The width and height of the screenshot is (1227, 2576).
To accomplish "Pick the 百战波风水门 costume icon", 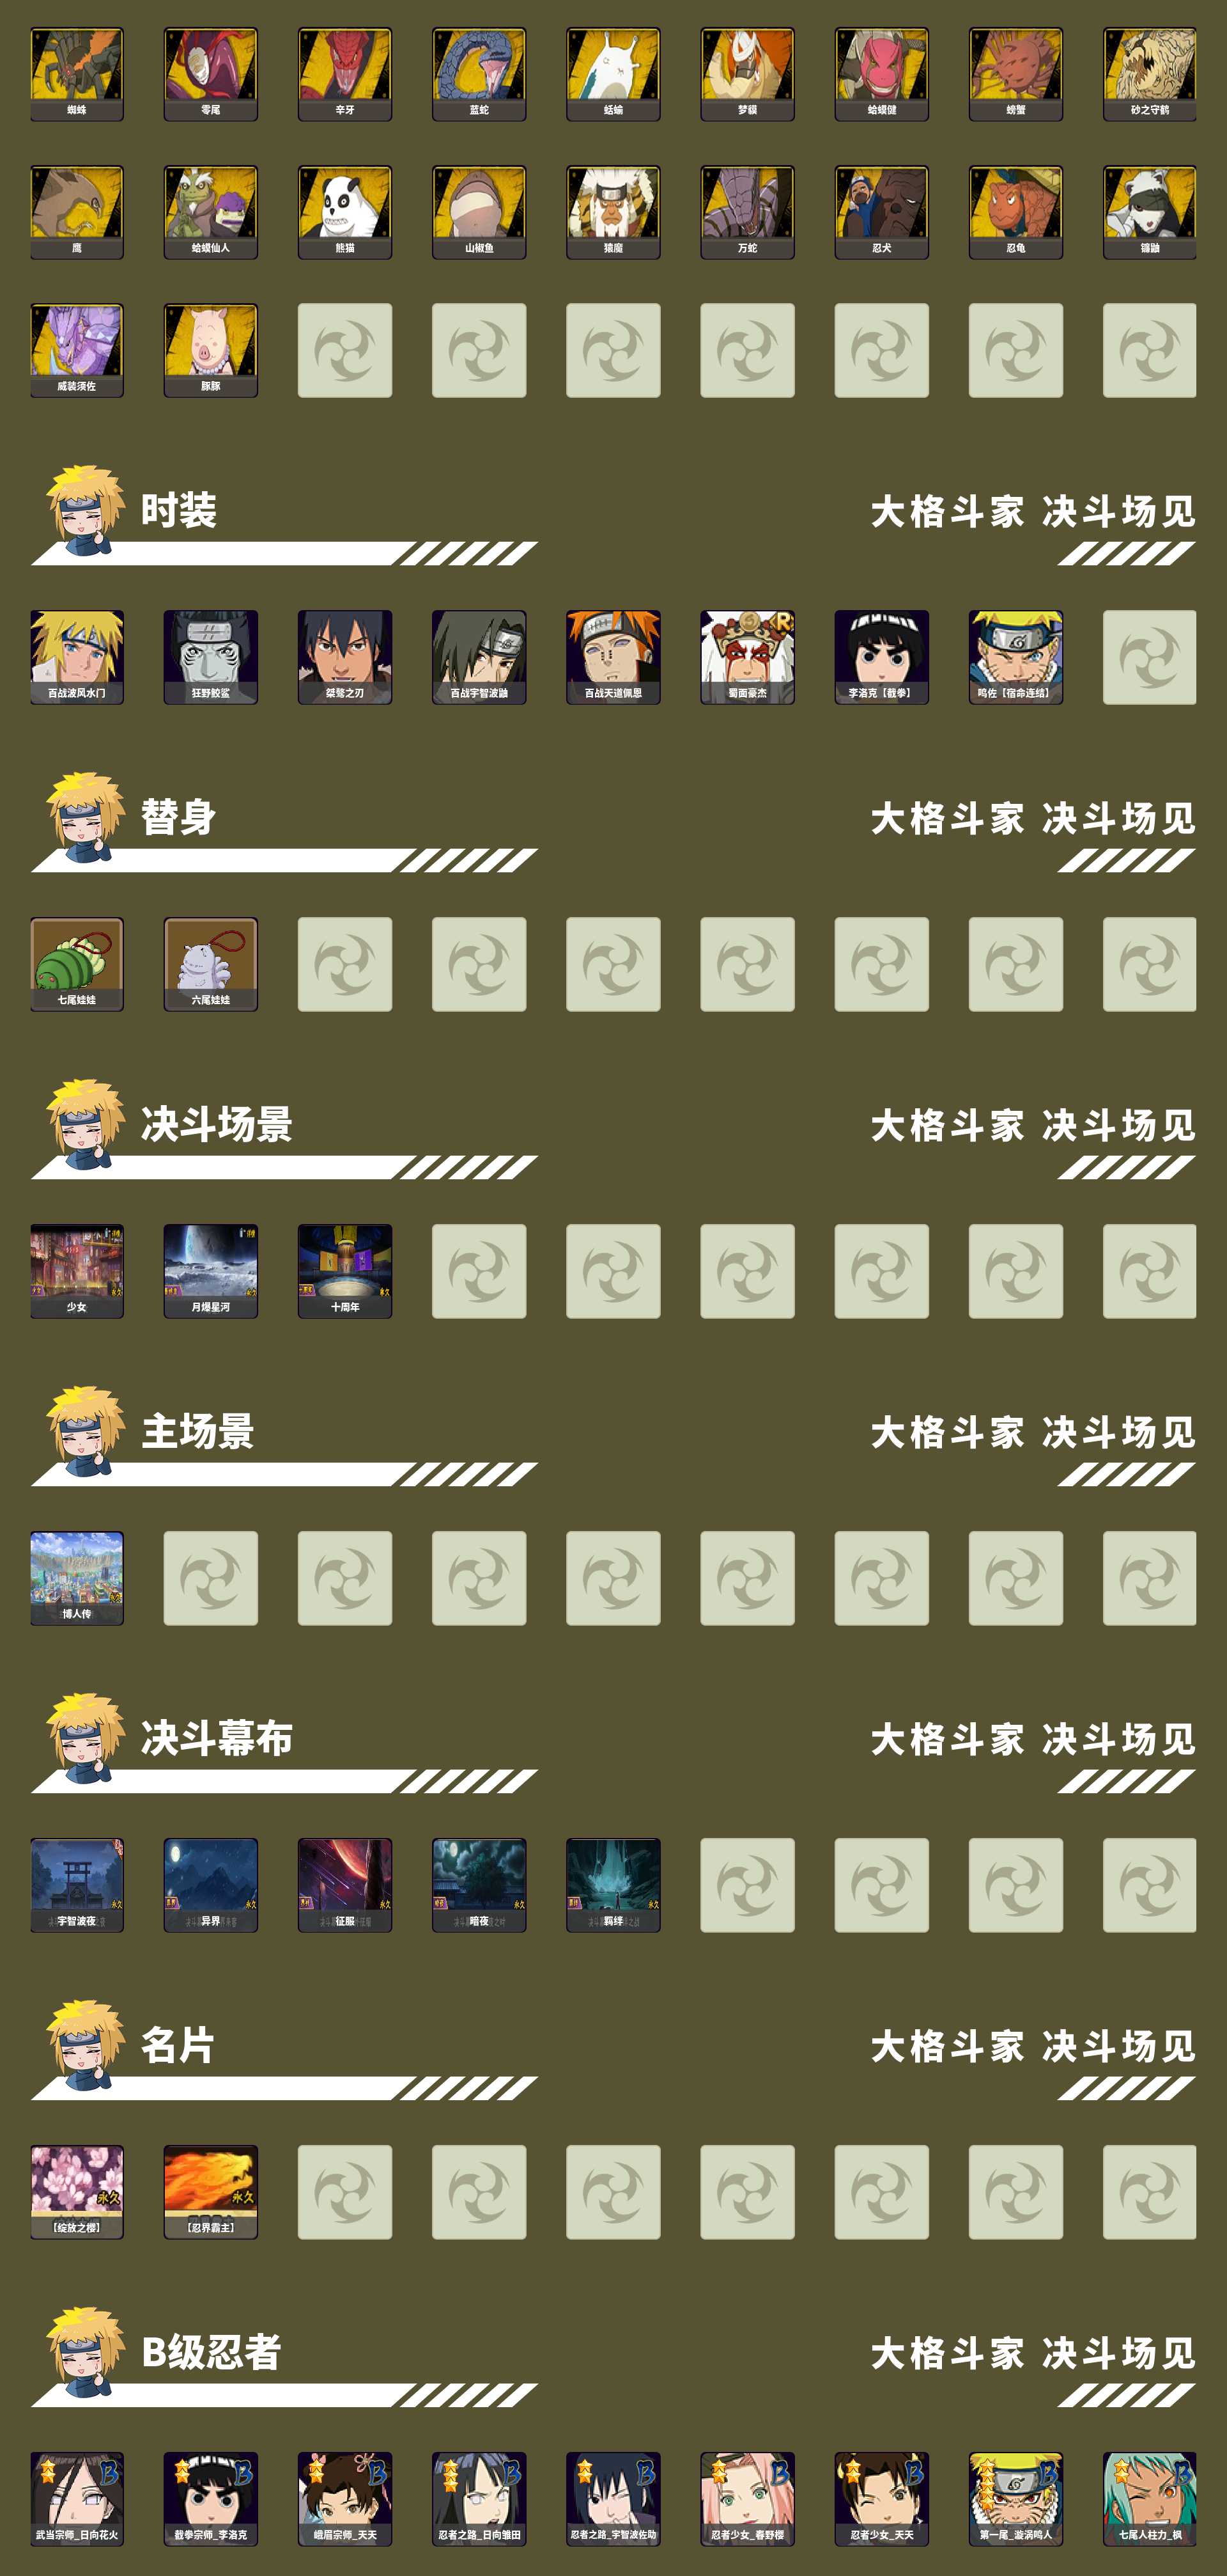I will [x=77, y=657].
